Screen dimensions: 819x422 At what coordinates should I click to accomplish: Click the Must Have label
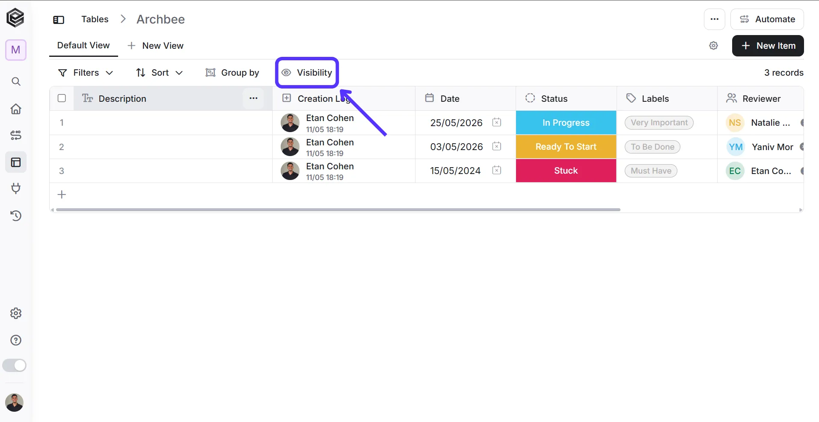(651, 171)
